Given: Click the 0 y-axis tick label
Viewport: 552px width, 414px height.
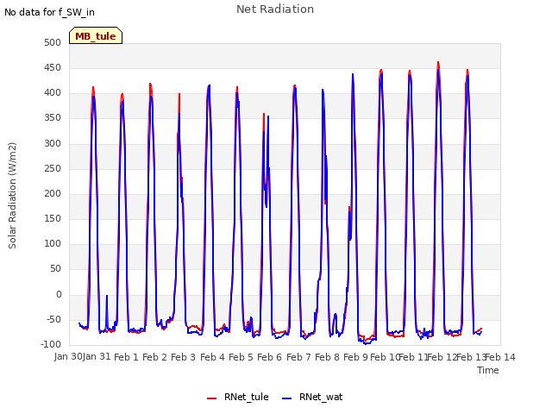Looking at the screenshot, I should [x=59, y=294].
